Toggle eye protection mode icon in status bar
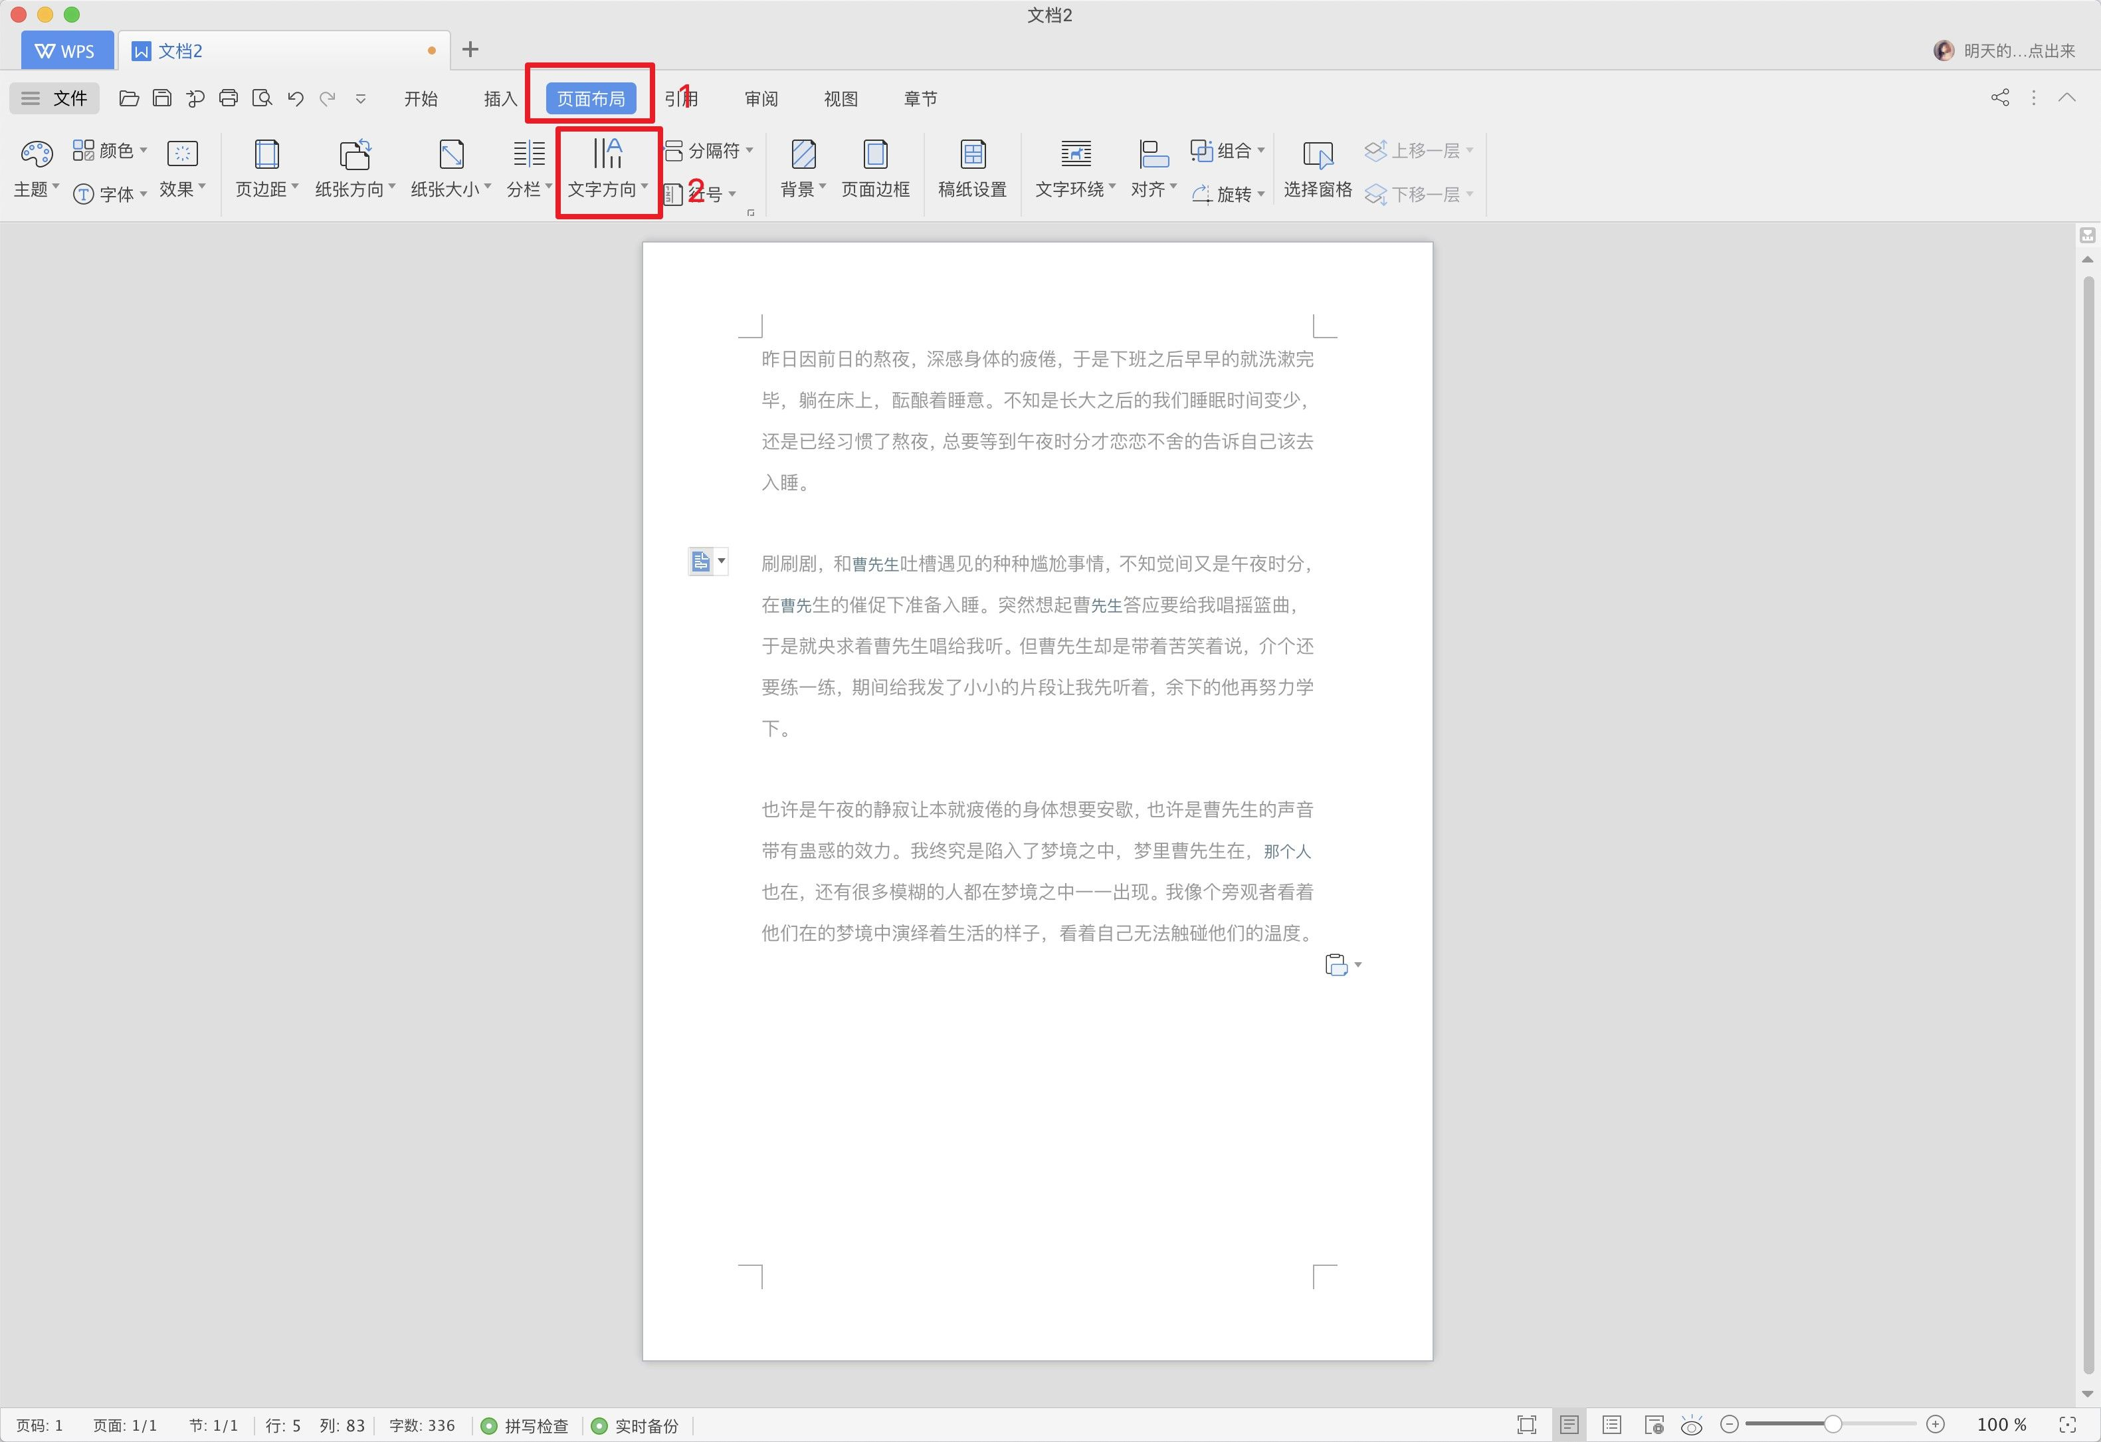This screenshot has width=2101, height=1442. [1692, 1426]
